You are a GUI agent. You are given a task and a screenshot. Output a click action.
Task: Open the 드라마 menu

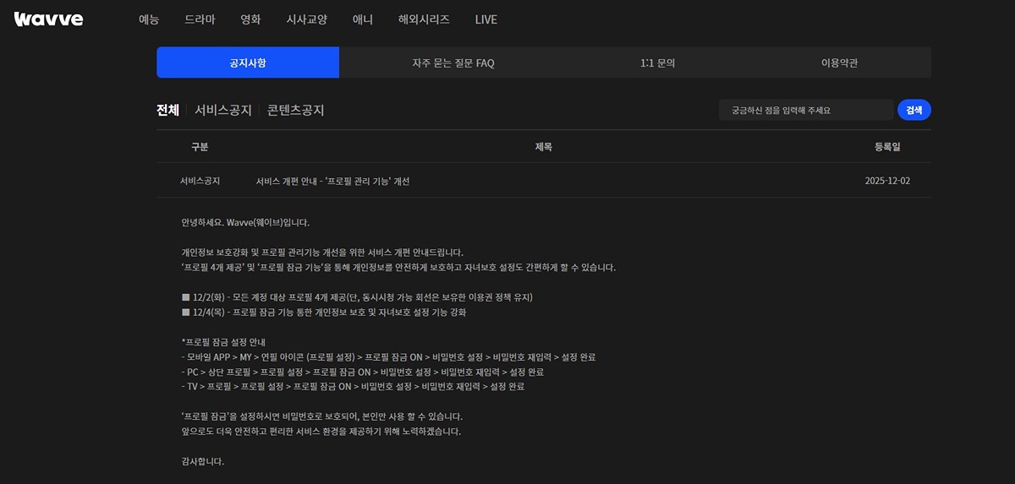point(200,19)
